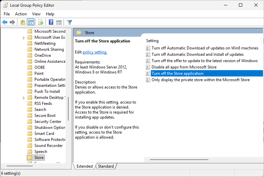Select the Network Sharing tree folder
This screenshot has height=177, width=264.
click(x=49, y=49)
